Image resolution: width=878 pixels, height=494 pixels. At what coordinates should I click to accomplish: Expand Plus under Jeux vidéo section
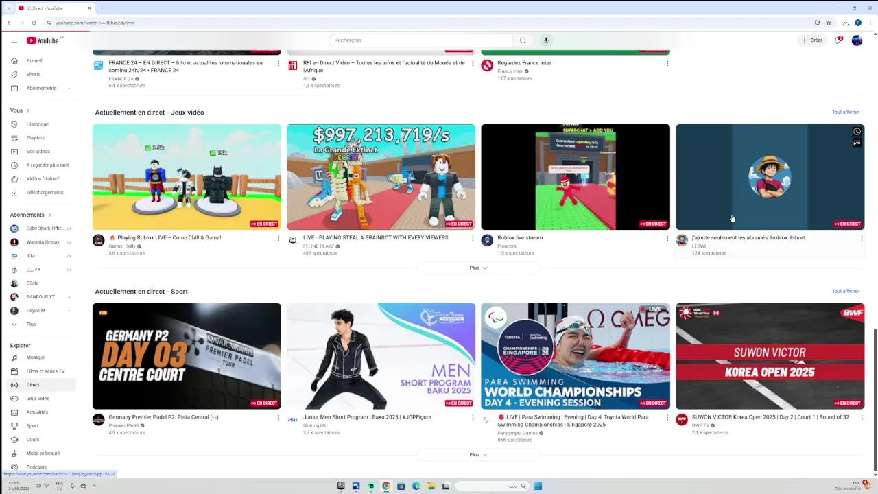(478, 268)
